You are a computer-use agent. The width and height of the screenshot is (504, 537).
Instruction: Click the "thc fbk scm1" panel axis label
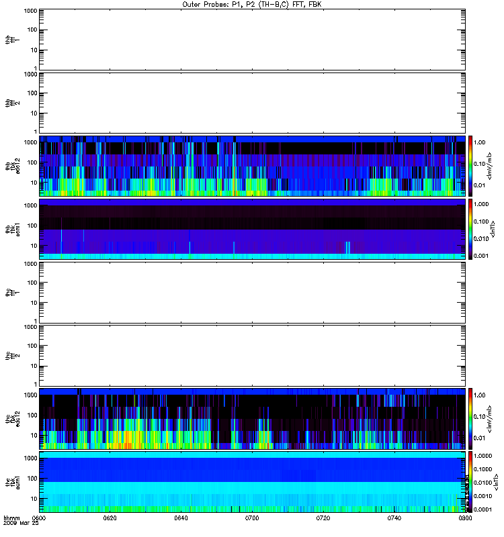point(13,482)
